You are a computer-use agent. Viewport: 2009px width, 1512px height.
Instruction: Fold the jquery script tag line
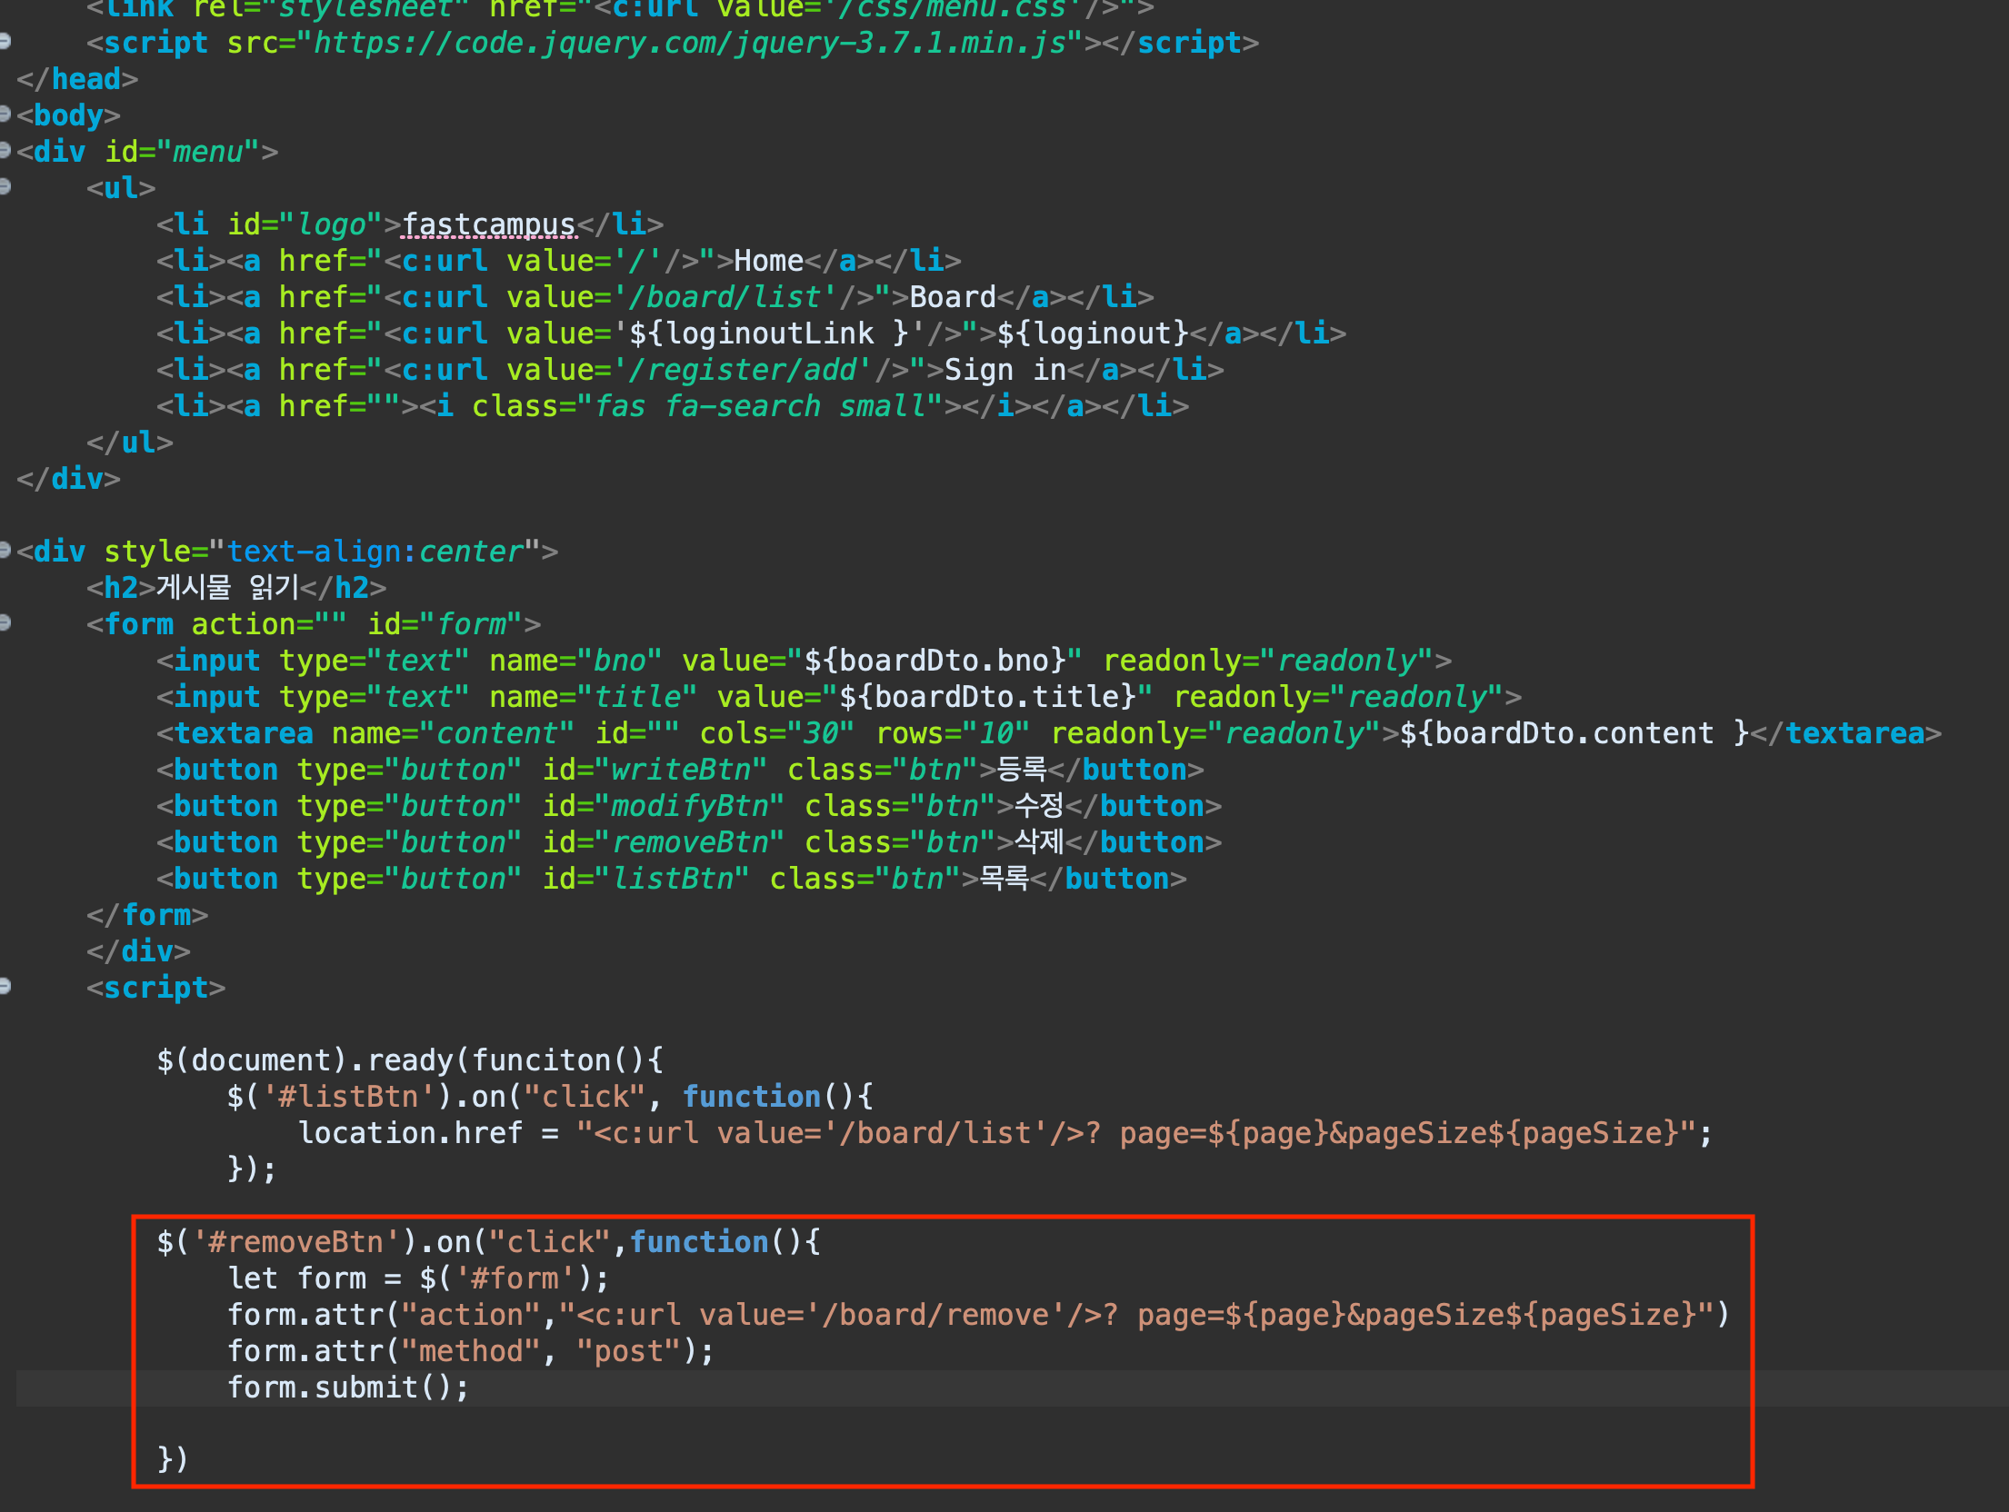click(x=5, y=41)
